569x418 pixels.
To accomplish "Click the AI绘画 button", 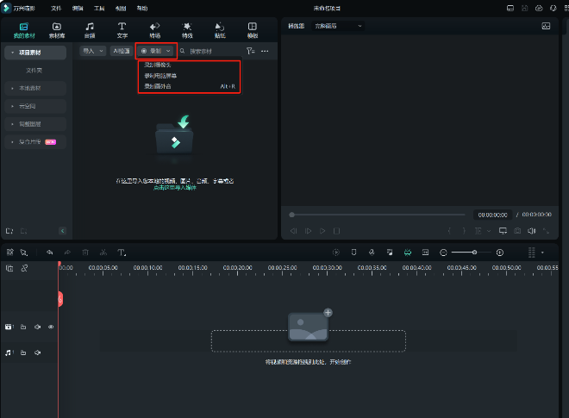I will coord(121,52).
